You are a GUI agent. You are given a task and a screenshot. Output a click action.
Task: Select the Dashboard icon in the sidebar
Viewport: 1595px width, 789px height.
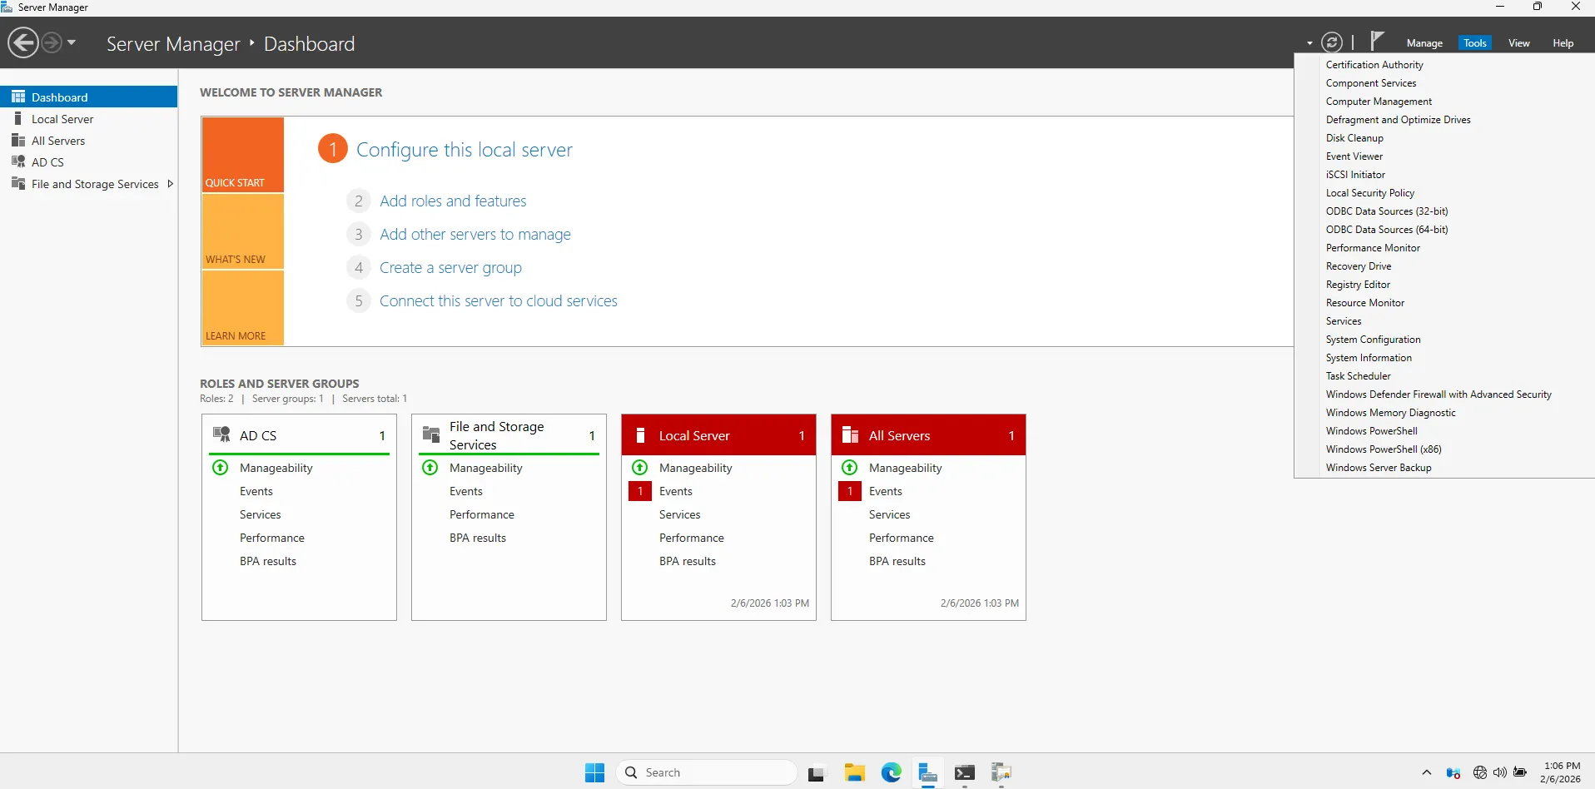point(18,97)
